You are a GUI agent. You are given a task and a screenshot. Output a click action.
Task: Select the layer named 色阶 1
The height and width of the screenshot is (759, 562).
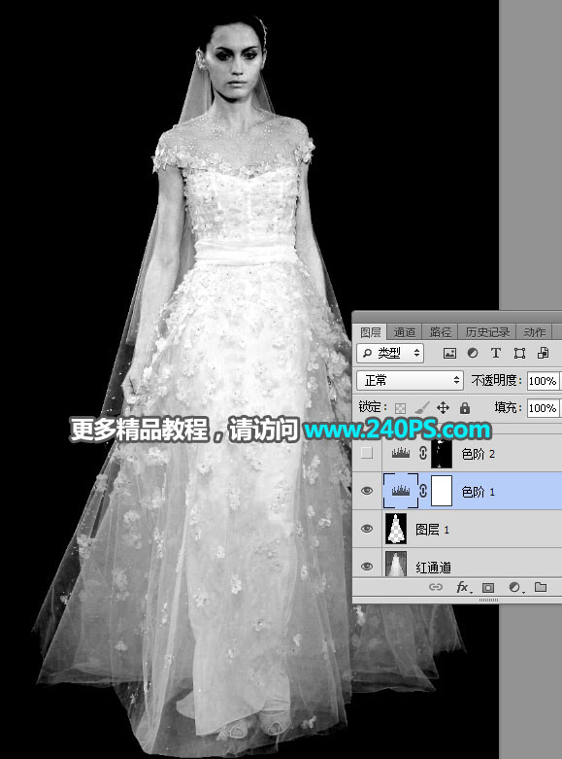click(478, 492)
